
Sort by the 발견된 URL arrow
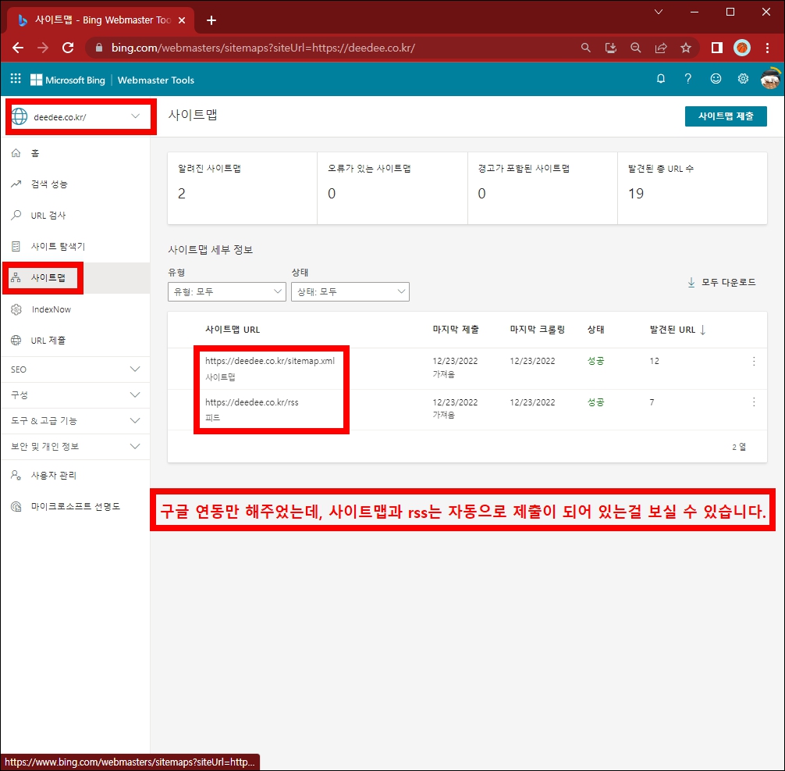coord(703,330)
